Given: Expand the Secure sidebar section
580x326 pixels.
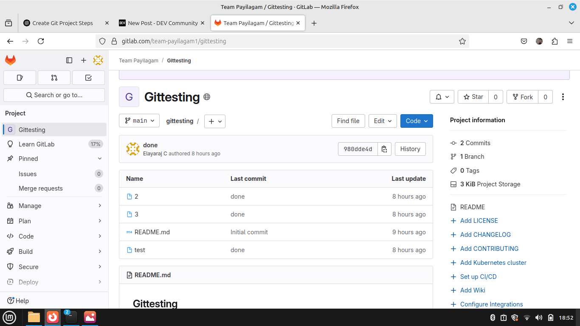Looking at the screenshot, I should (x=54, y=267).
